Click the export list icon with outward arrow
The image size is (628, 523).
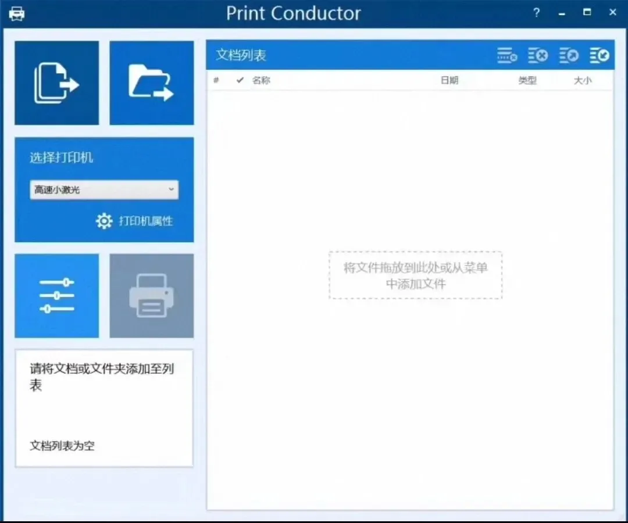click(x=569, y=55)
